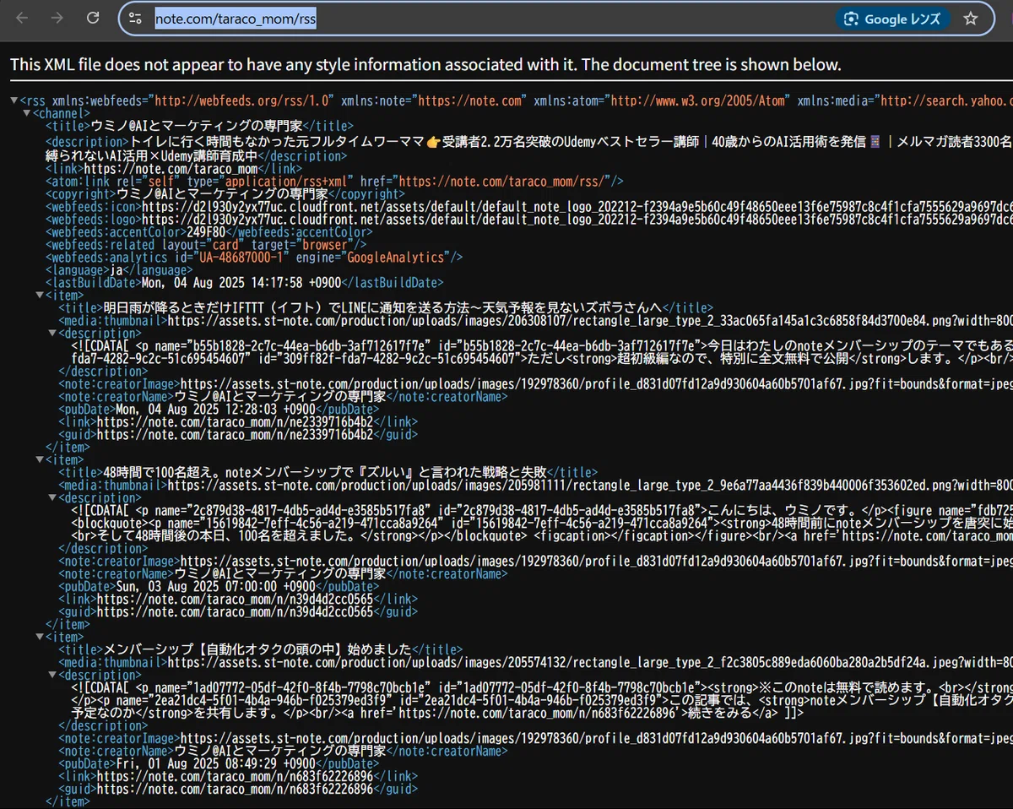
Task: Click title 明日雨が降るときだけIFTTT（イフト）でLINEに通知
Action: 384,308
